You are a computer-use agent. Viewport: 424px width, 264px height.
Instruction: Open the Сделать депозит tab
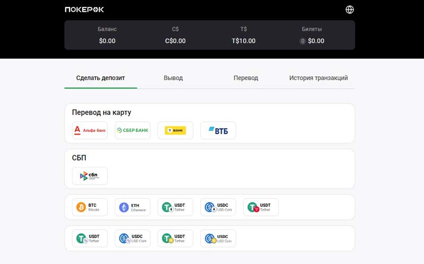[101, 78]
